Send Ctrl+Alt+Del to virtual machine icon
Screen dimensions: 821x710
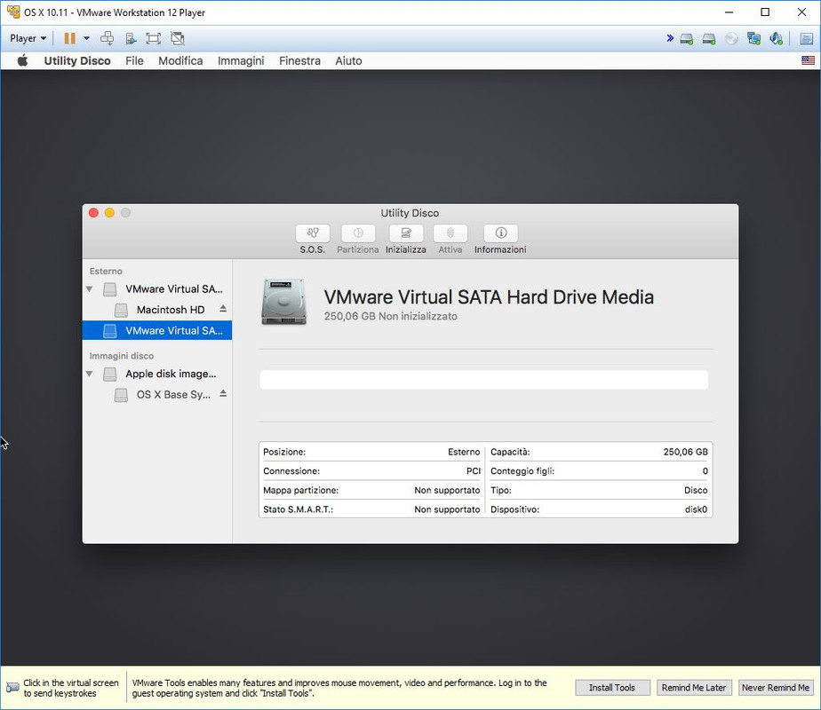pyautogui.click(x=107, y=38)
